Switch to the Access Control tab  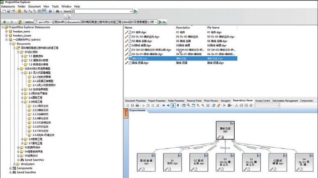click(x=262, y=101)
